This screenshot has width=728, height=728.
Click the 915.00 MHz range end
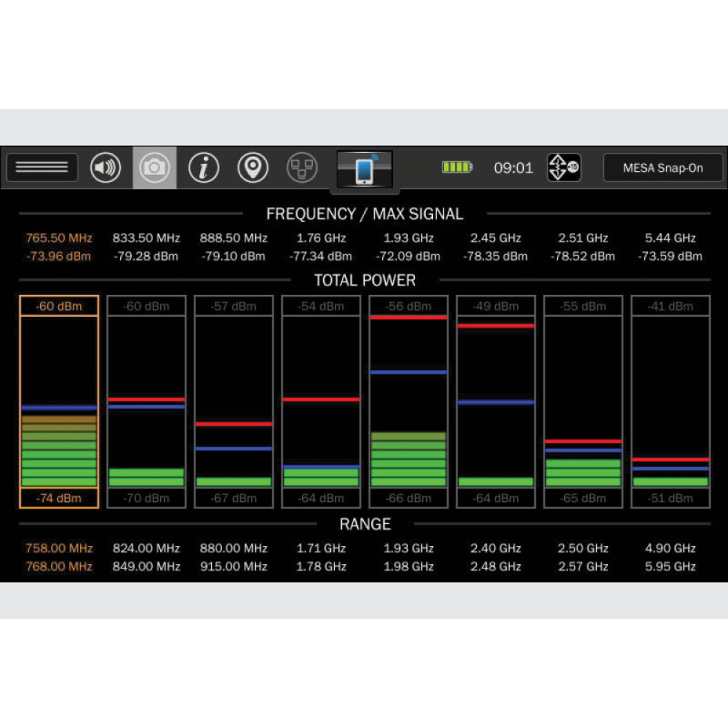point(234,566)
